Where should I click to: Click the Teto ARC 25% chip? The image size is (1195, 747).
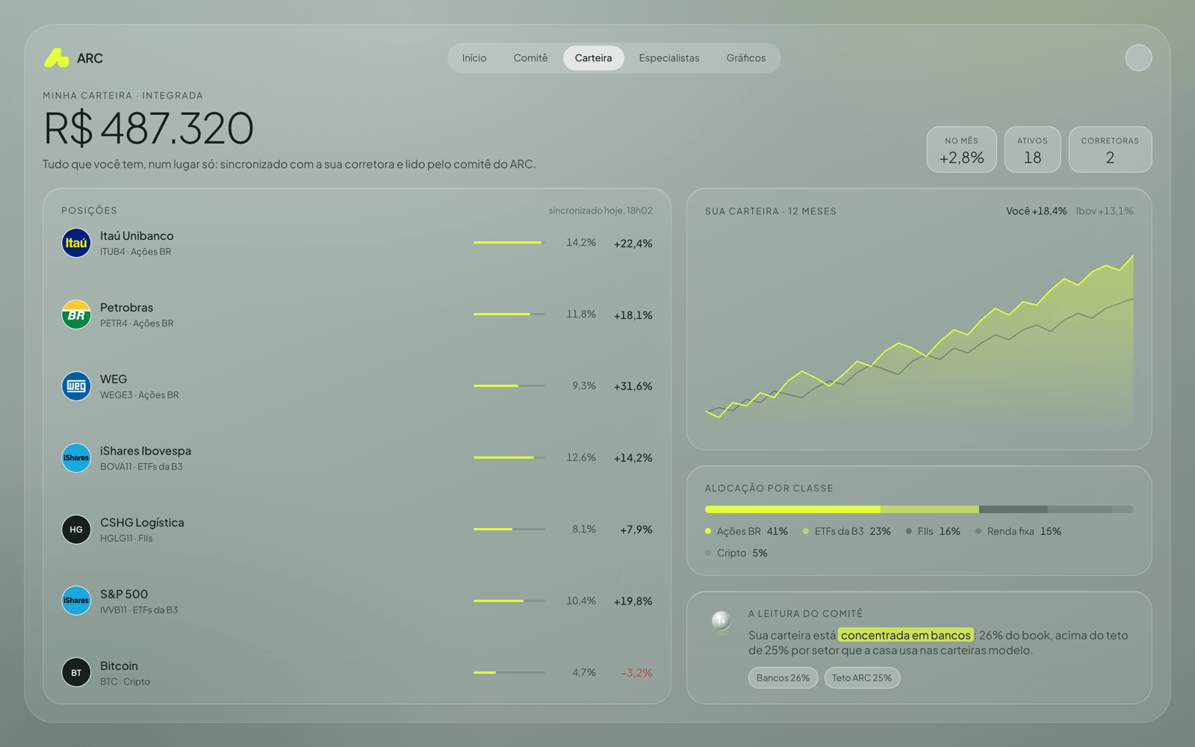862,678
